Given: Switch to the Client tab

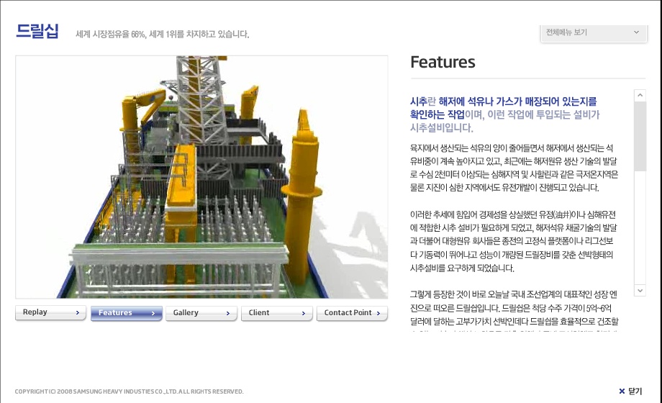Looking at the screenshot, I should pos(277,313).
